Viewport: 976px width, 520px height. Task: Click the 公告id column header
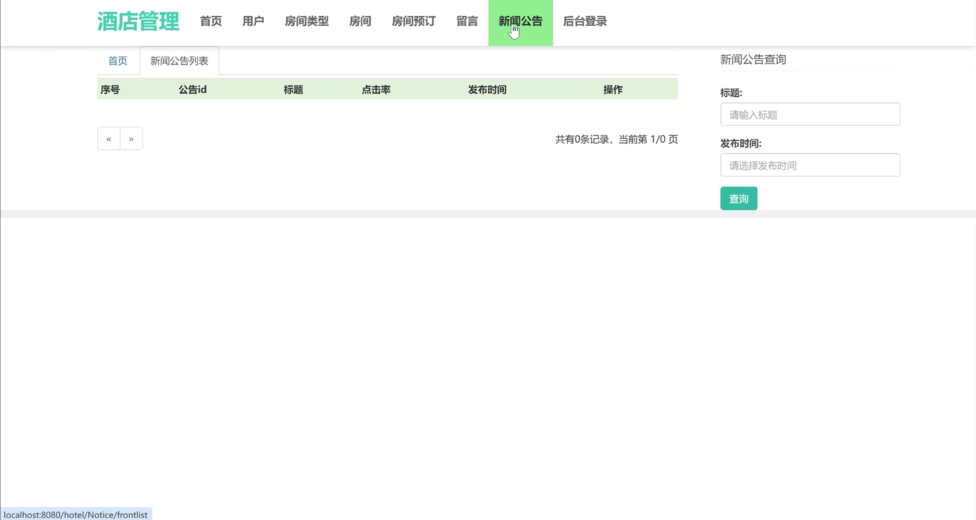click(193, 90)
